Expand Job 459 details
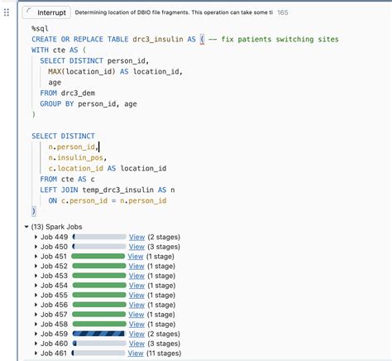This screenshot has height=361, width=392. 36,334
